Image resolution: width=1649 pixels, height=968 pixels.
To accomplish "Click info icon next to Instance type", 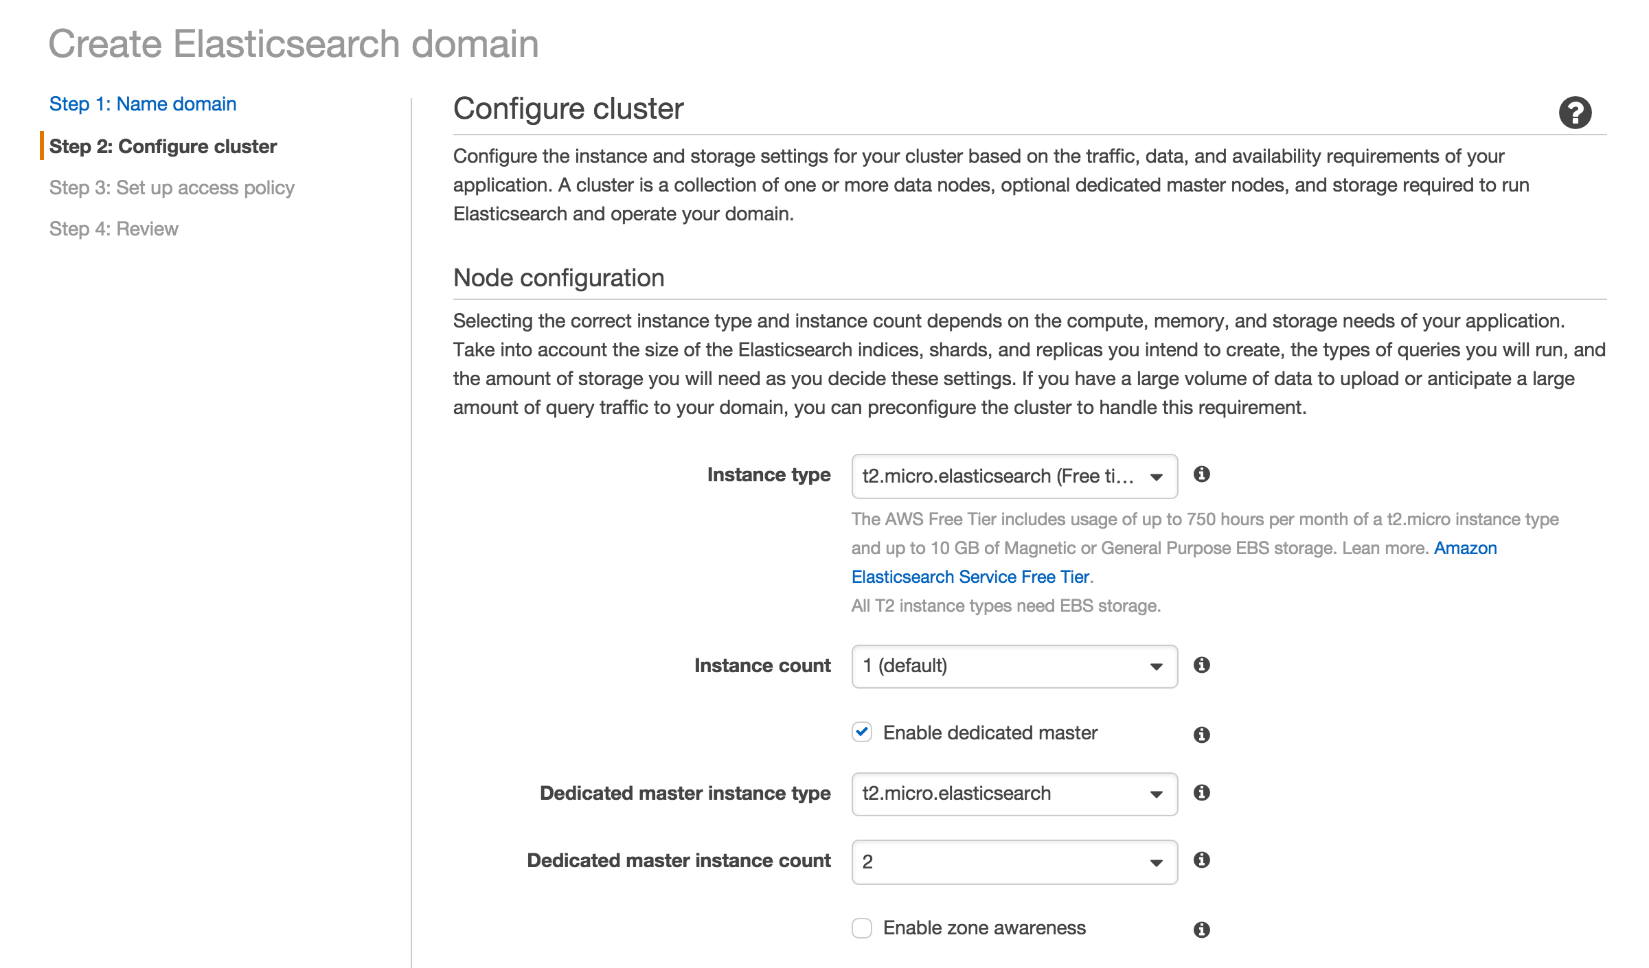I will (1201, 474).
